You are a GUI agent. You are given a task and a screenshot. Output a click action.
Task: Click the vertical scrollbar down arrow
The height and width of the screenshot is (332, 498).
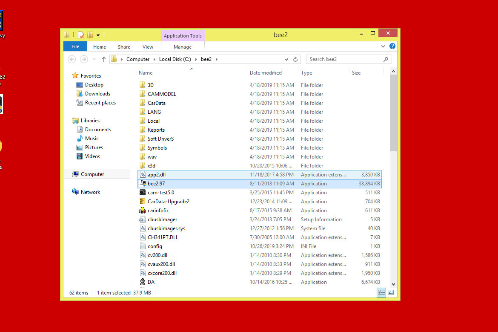click(393, 284)
